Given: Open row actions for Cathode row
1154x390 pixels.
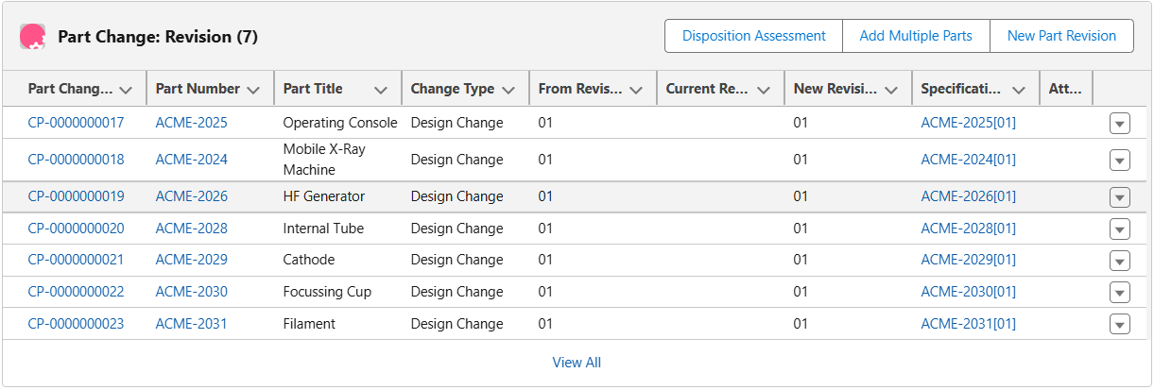Looking at the screenshot, I should click(x=1119, y=261).
